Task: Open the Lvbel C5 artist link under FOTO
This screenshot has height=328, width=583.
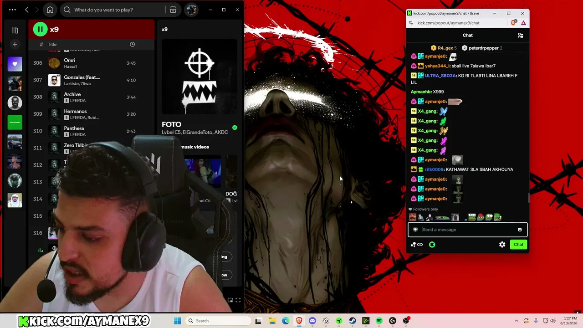Action: [171, 133]
